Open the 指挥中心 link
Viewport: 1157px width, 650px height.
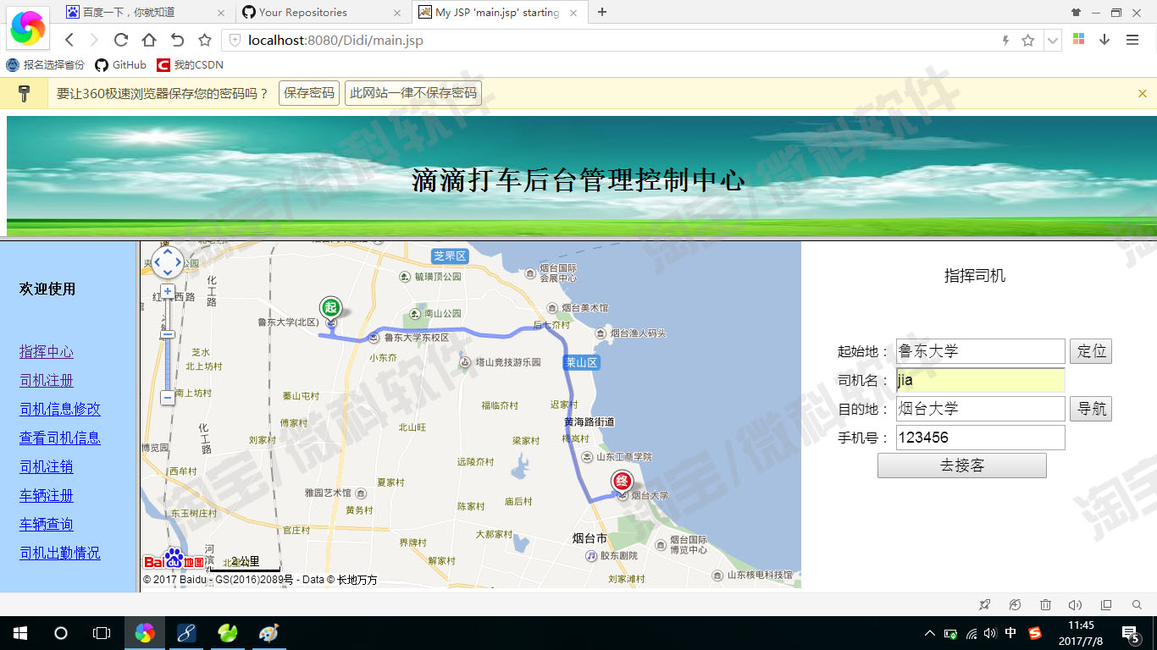pyautogui.click(x=47, y=352)
